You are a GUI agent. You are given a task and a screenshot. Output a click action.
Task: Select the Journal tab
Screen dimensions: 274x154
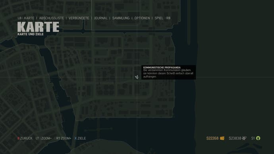100,18
